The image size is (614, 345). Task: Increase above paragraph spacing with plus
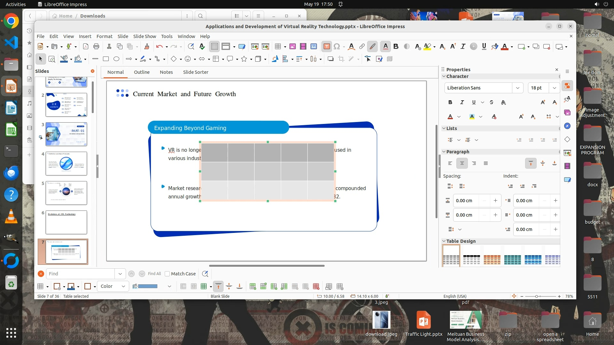[x=495, y=201]
